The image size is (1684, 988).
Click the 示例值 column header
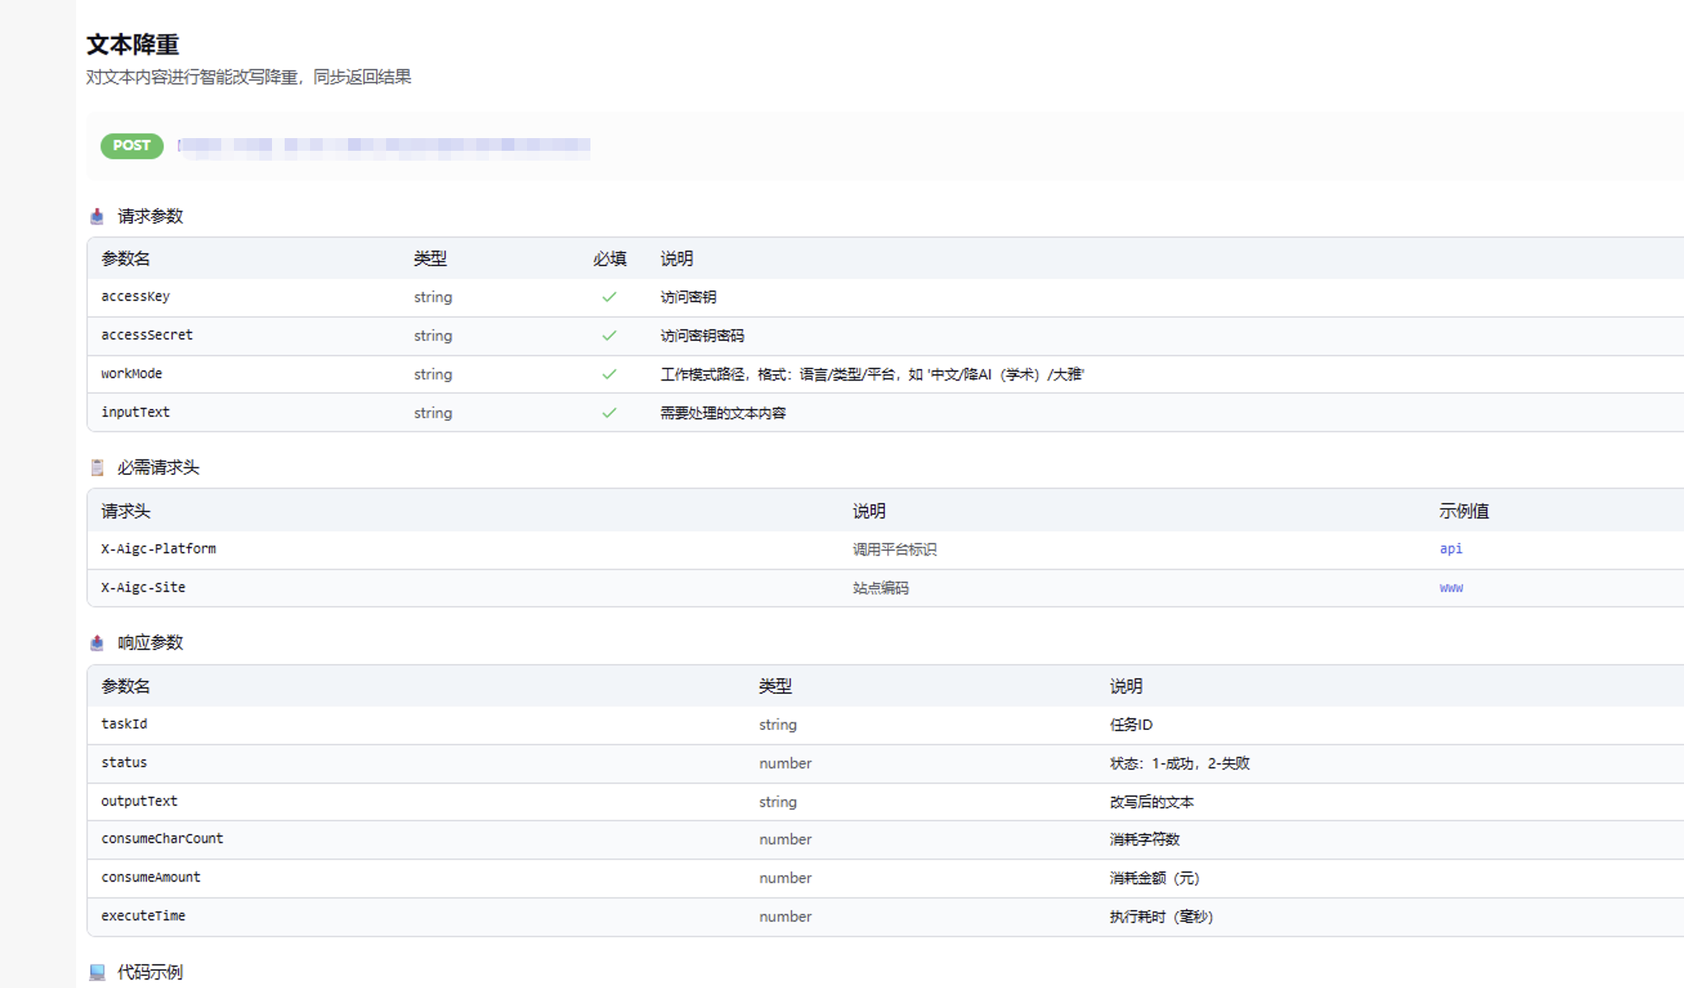(x=1464, y=512)
